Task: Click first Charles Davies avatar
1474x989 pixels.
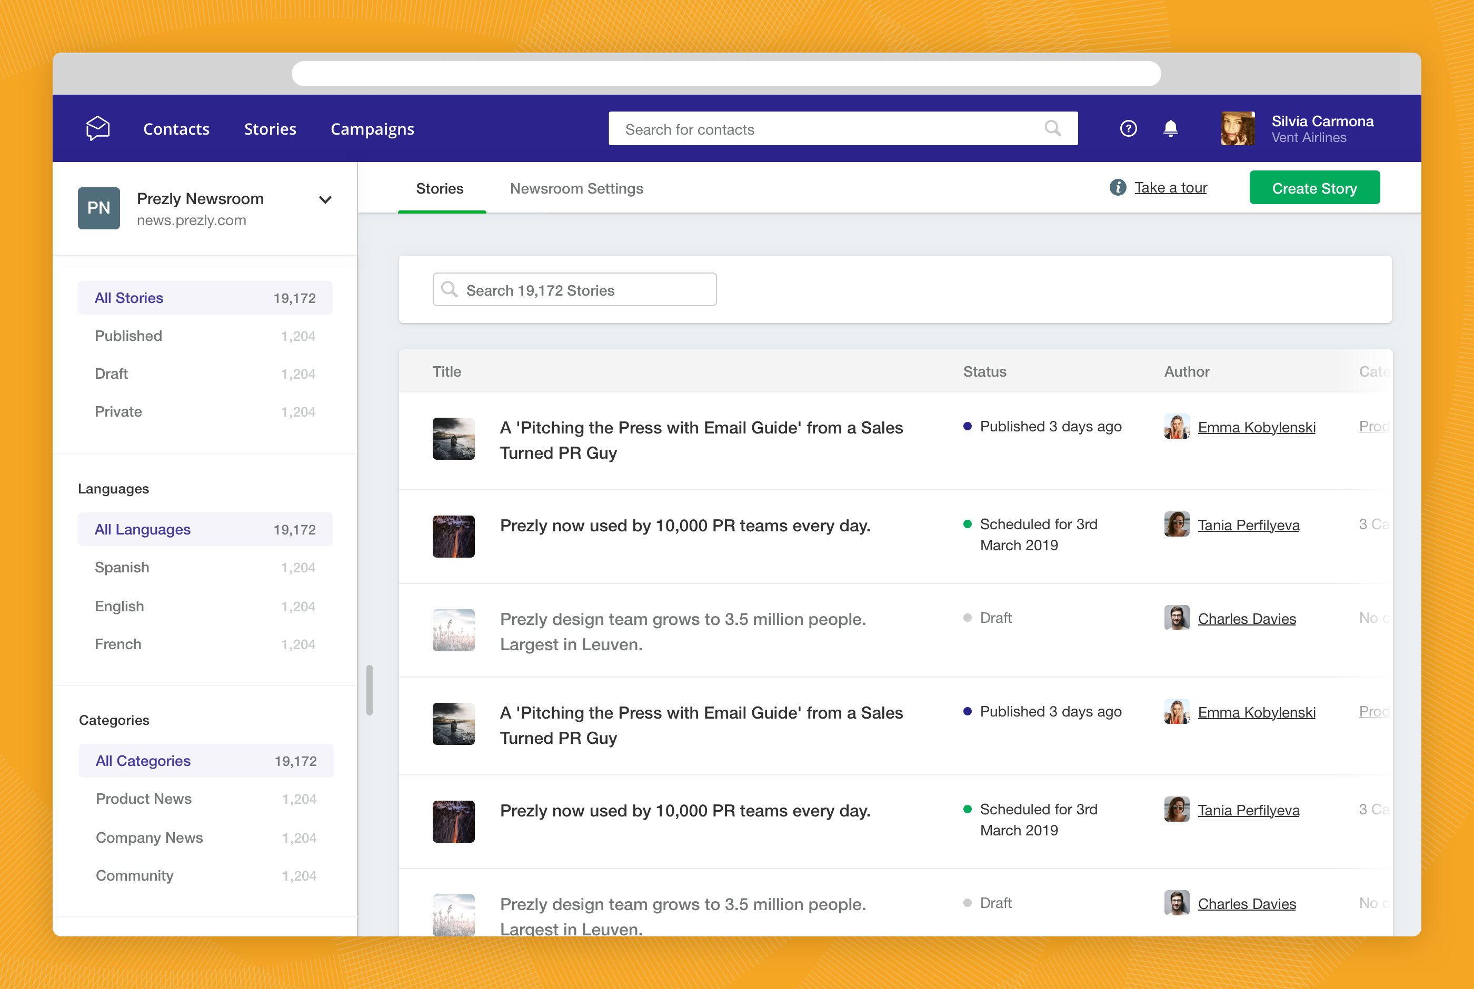Action: point(1177,618)
